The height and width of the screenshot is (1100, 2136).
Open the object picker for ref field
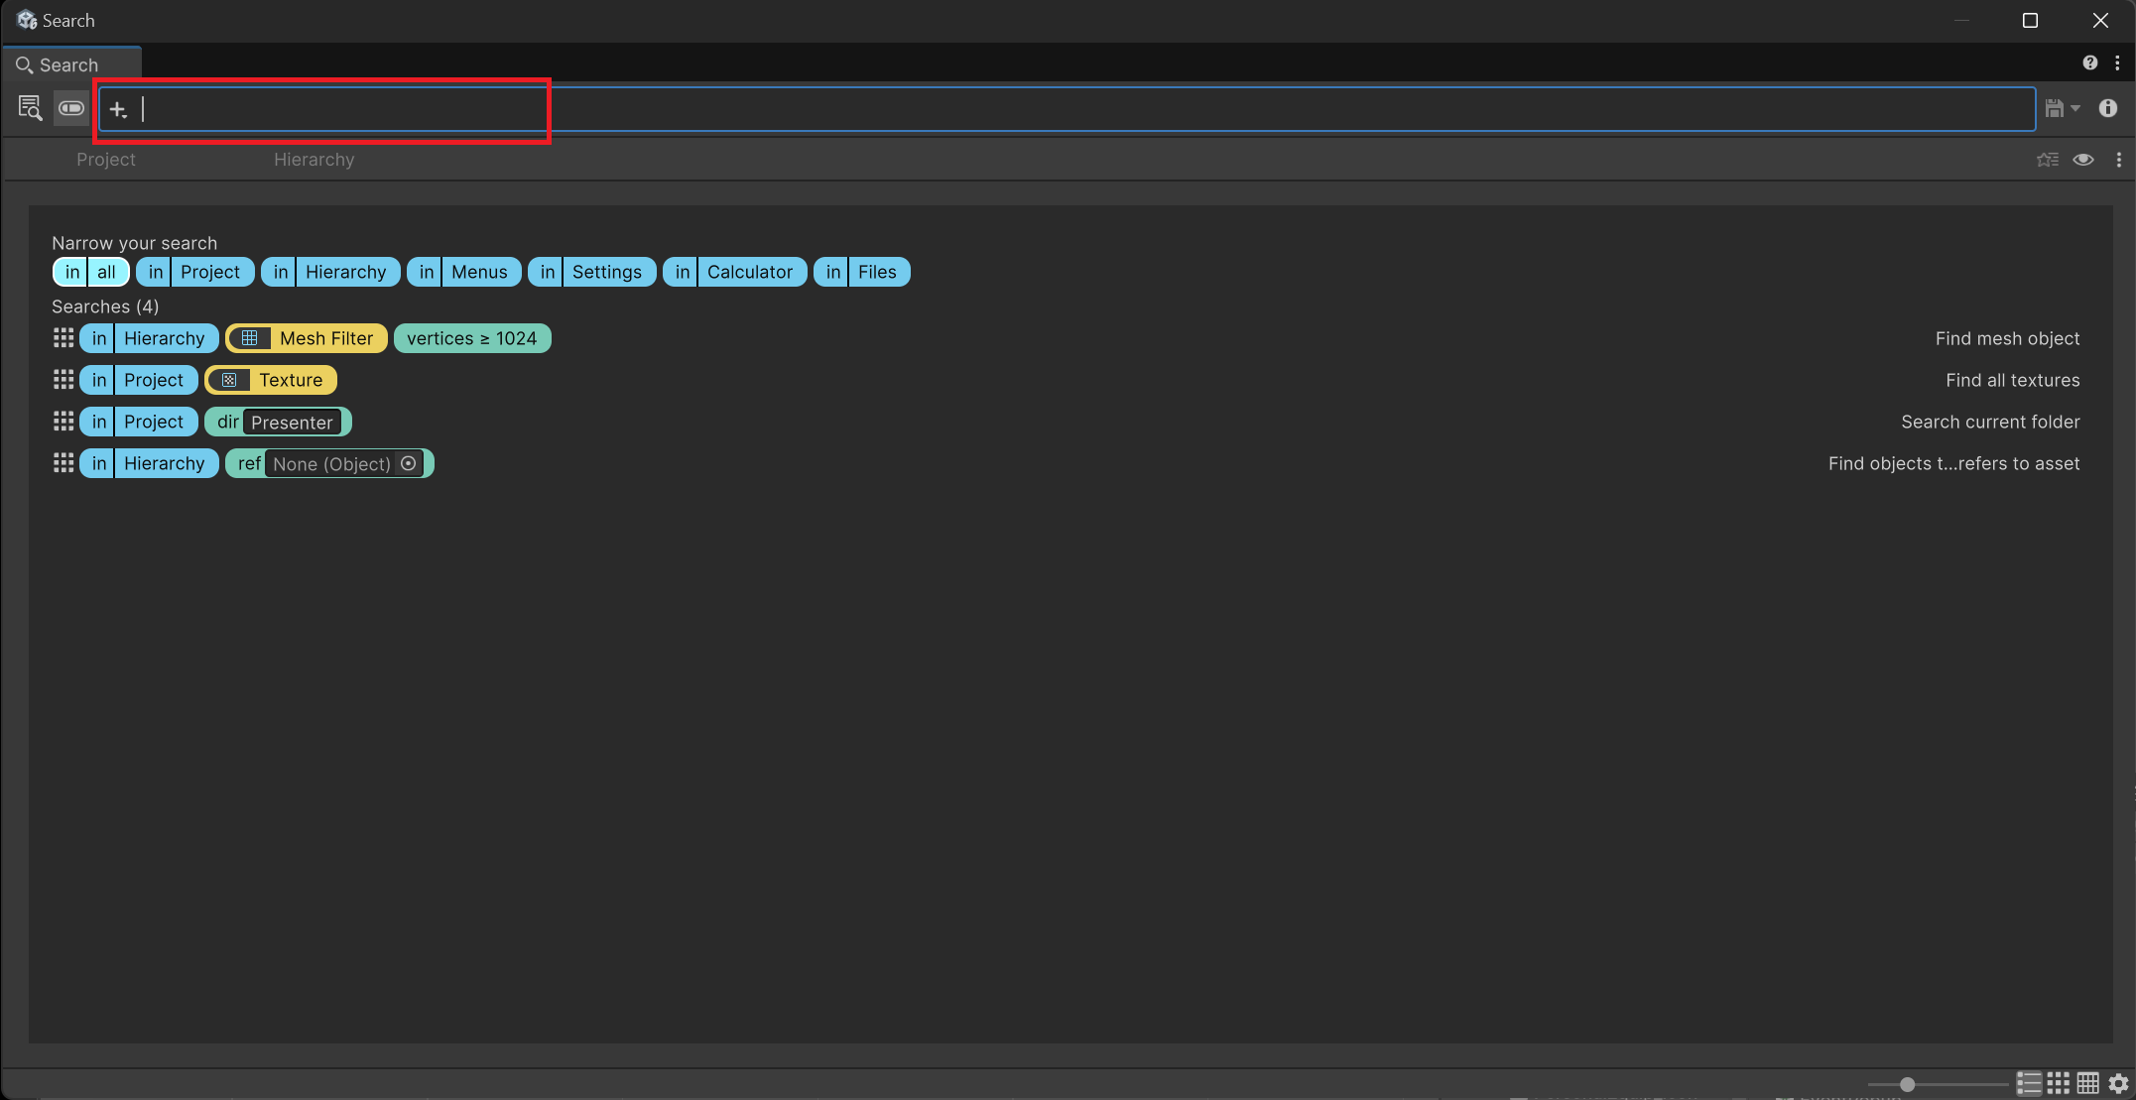point(408,463)
